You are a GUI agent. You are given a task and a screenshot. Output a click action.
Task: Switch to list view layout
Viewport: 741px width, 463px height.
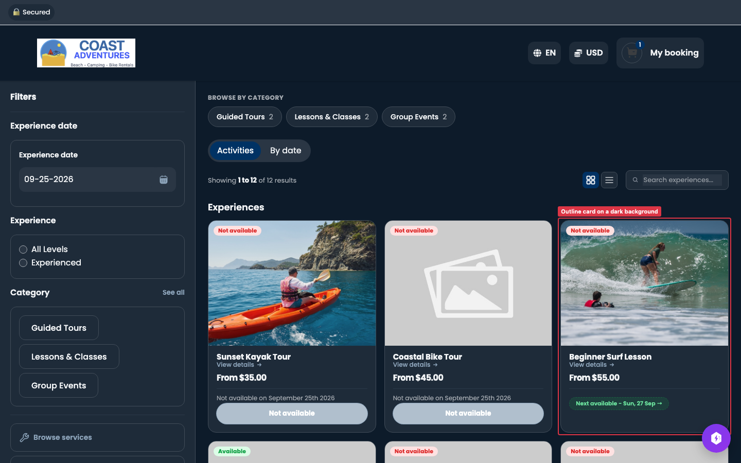click(x=609, y=180)
